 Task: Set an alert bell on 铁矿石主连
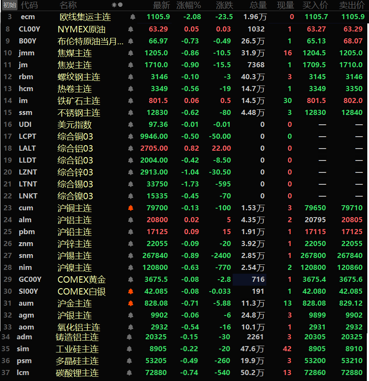130,101
